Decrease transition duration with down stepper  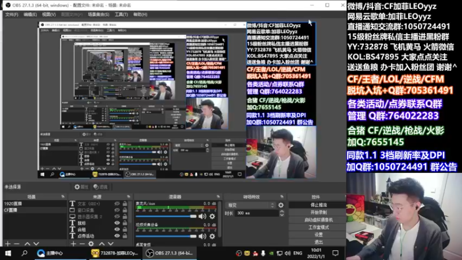(282, 215)
